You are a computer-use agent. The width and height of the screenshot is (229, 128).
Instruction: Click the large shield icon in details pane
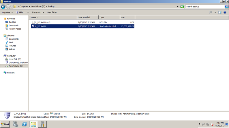click(7, 115)
